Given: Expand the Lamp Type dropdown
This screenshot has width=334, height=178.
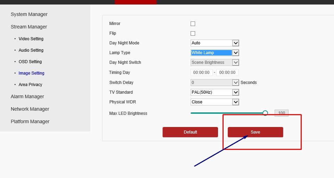Looking at the screenshot, I should [x=215, y=53].
